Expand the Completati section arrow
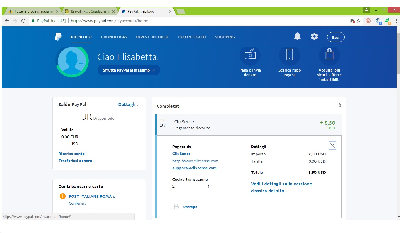The height and width of the screenshot is (233, 400). [340, 105]
